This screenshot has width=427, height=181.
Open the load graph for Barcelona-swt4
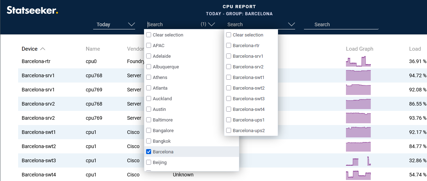click(358, 175)
